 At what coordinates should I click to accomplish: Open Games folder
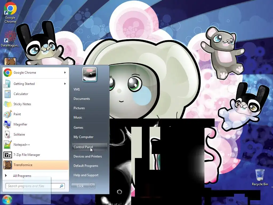coord(78,127)
